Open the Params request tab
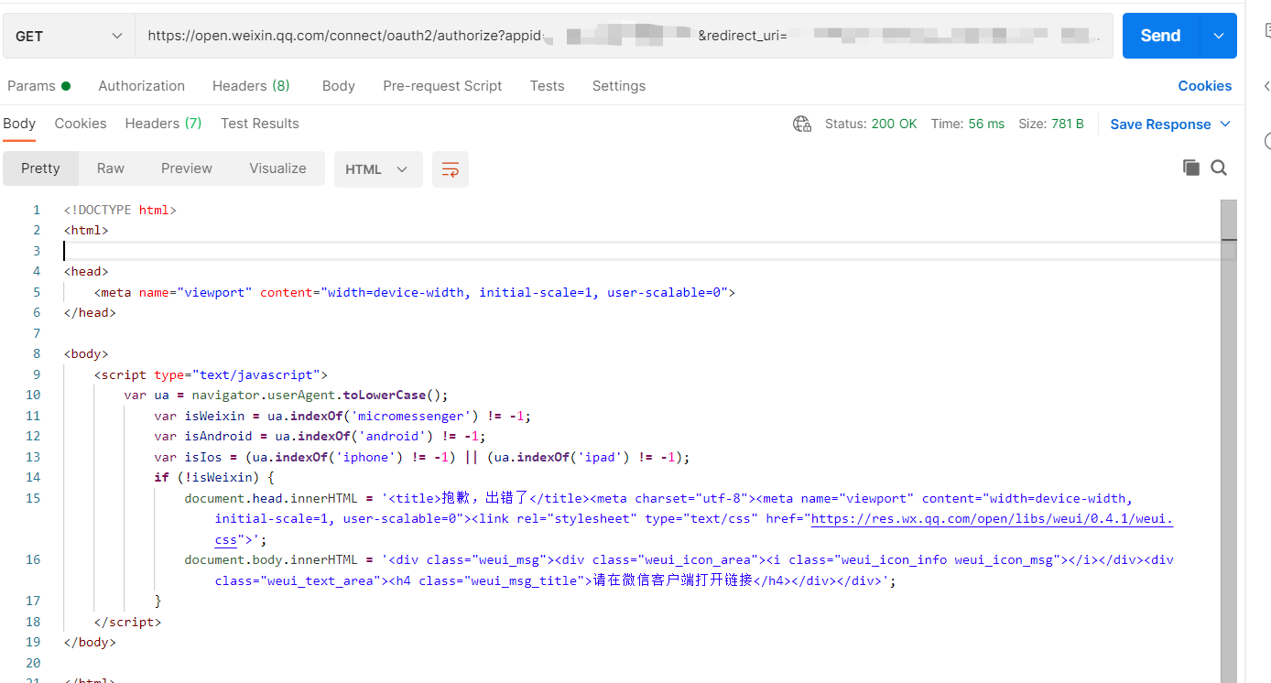1271x683 pixels. 38,86
